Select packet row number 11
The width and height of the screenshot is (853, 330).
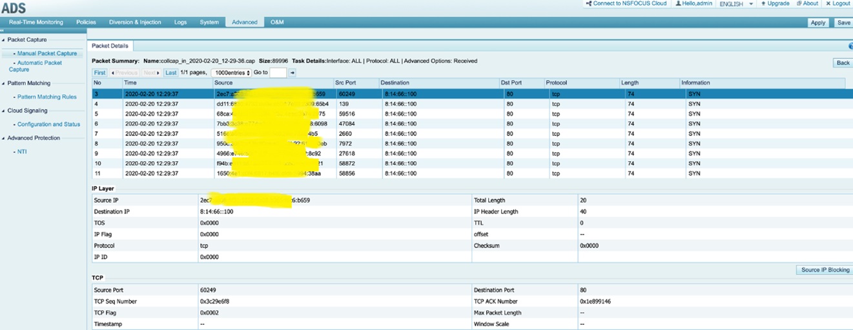point(473,173)
